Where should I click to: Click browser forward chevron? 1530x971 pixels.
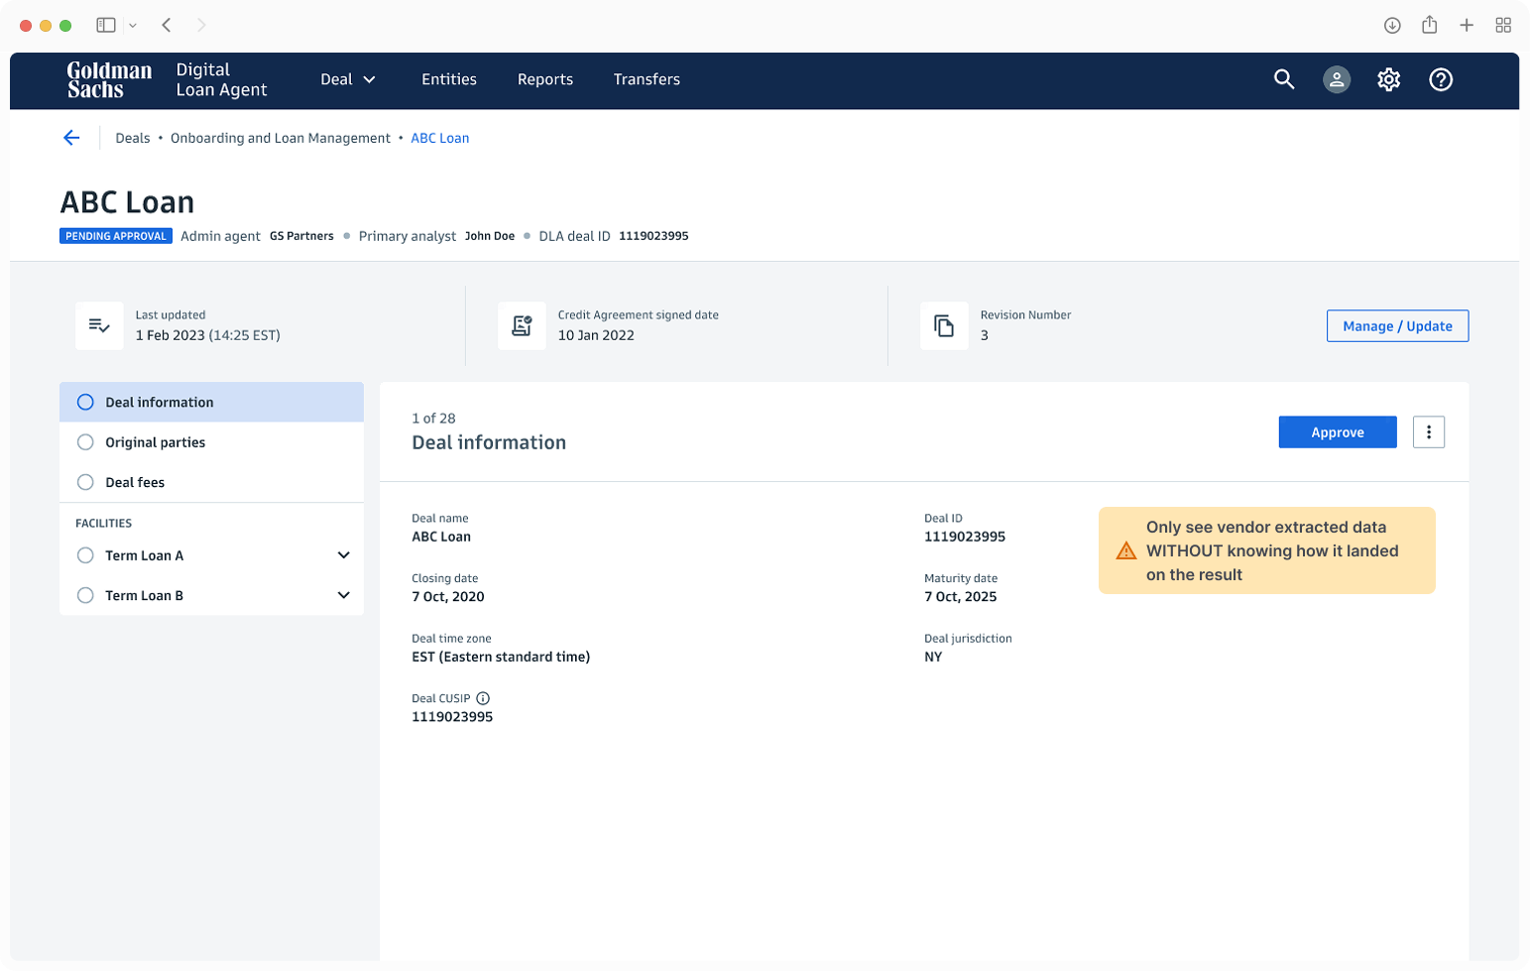click(x=201, y=25)
